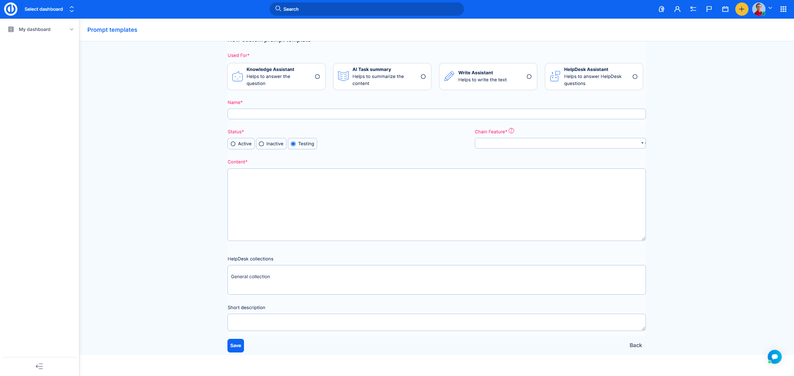This screenshot has height=376, width=794.
Task: Click into the Name input field
Action: [436, 114]
